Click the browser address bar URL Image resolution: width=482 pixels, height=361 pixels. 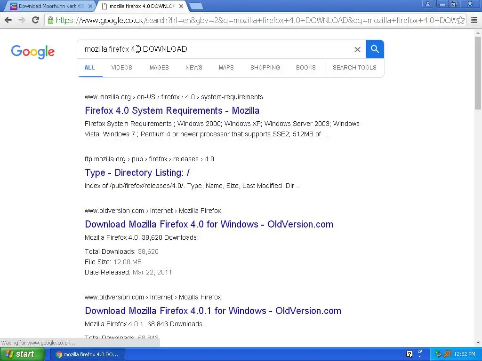point(255,20)
